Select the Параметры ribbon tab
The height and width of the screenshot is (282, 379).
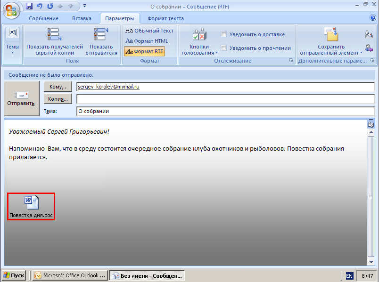(x=119, y=18)
